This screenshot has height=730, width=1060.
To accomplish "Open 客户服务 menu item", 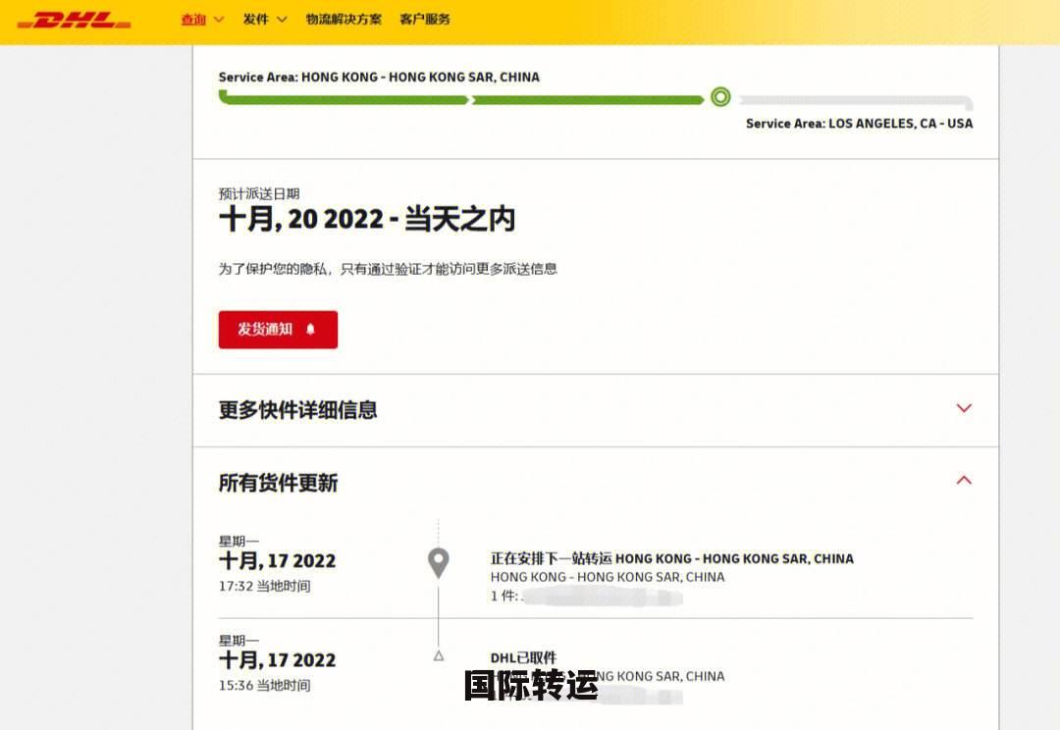I will pos(425,19).
